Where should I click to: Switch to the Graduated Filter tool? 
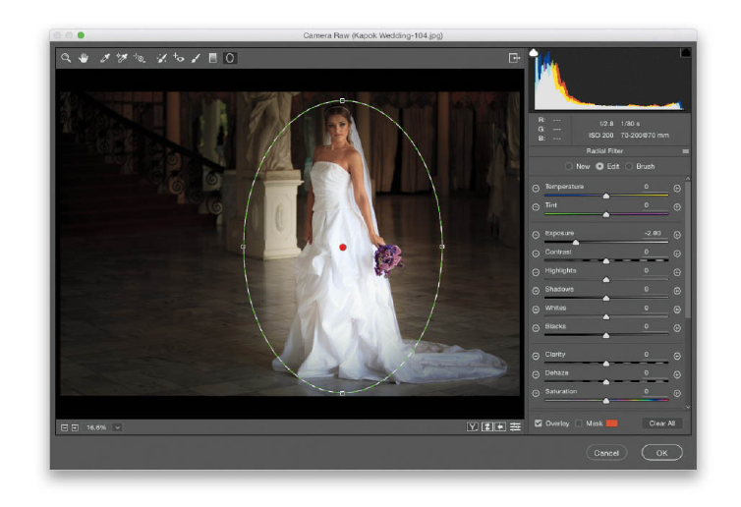pos(212,59)
